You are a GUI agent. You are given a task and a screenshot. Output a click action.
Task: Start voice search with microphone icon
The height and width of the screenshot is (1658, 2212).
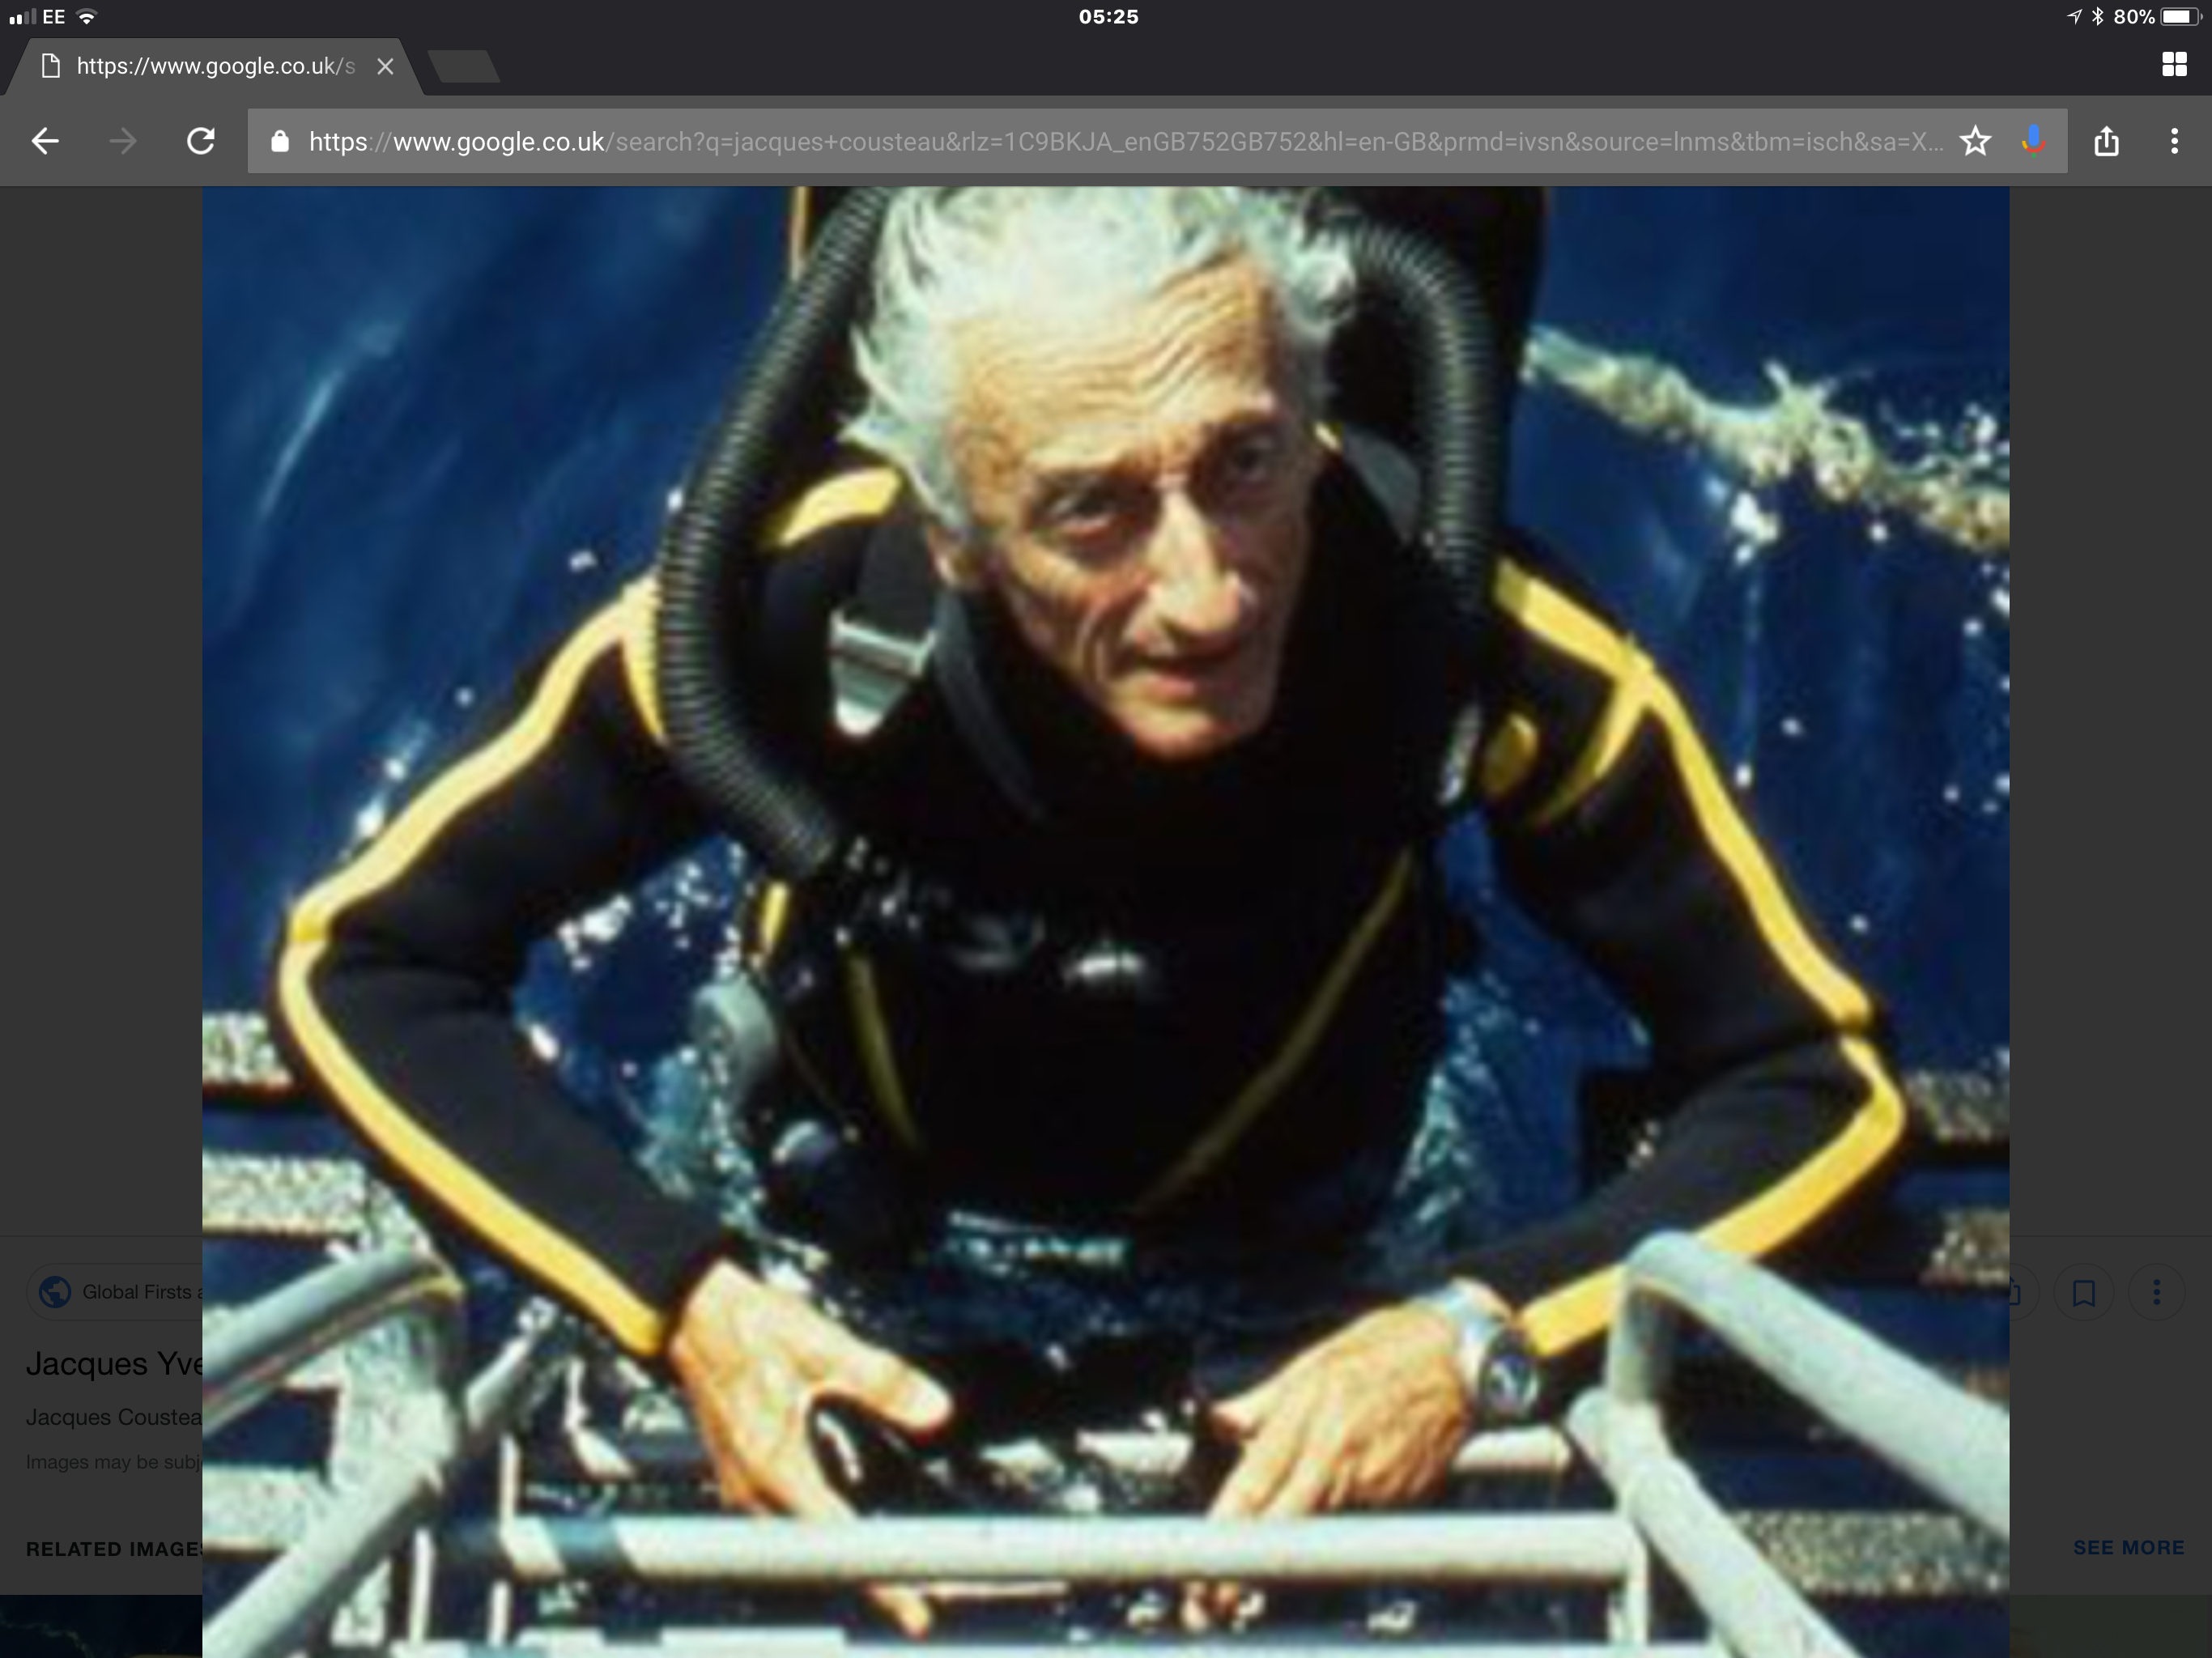2032,141
